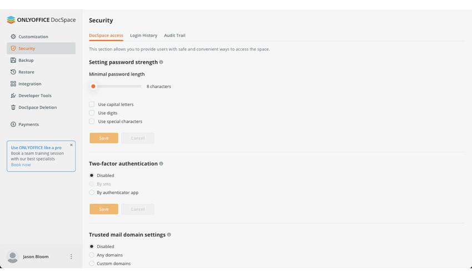The image size is (472, 277).
Task: Click the Restore icon in sidebar
Action: coord(13,72)
